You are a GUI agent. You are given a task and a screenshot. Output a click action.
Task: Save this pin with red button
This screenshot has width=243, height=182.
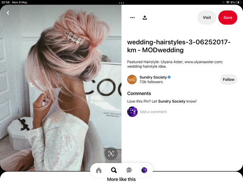pyautogui.click(x=228, y=18)
